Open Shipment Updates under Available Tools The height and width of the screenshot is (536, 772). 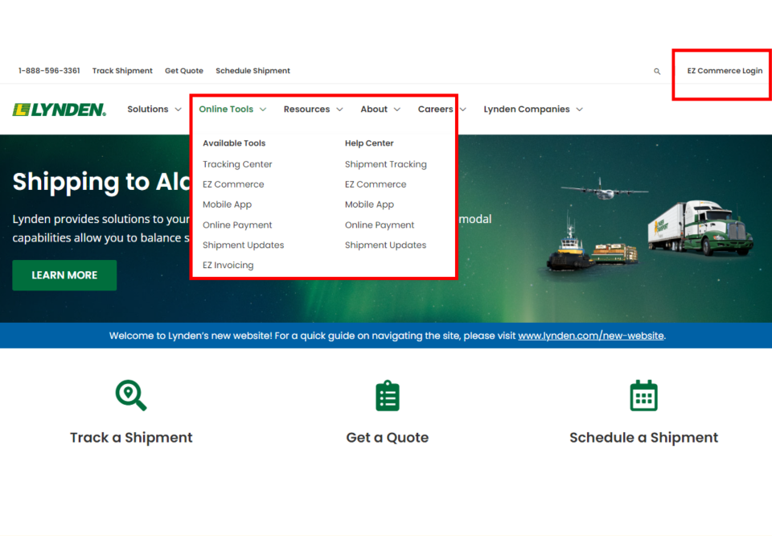click(243, 245)
